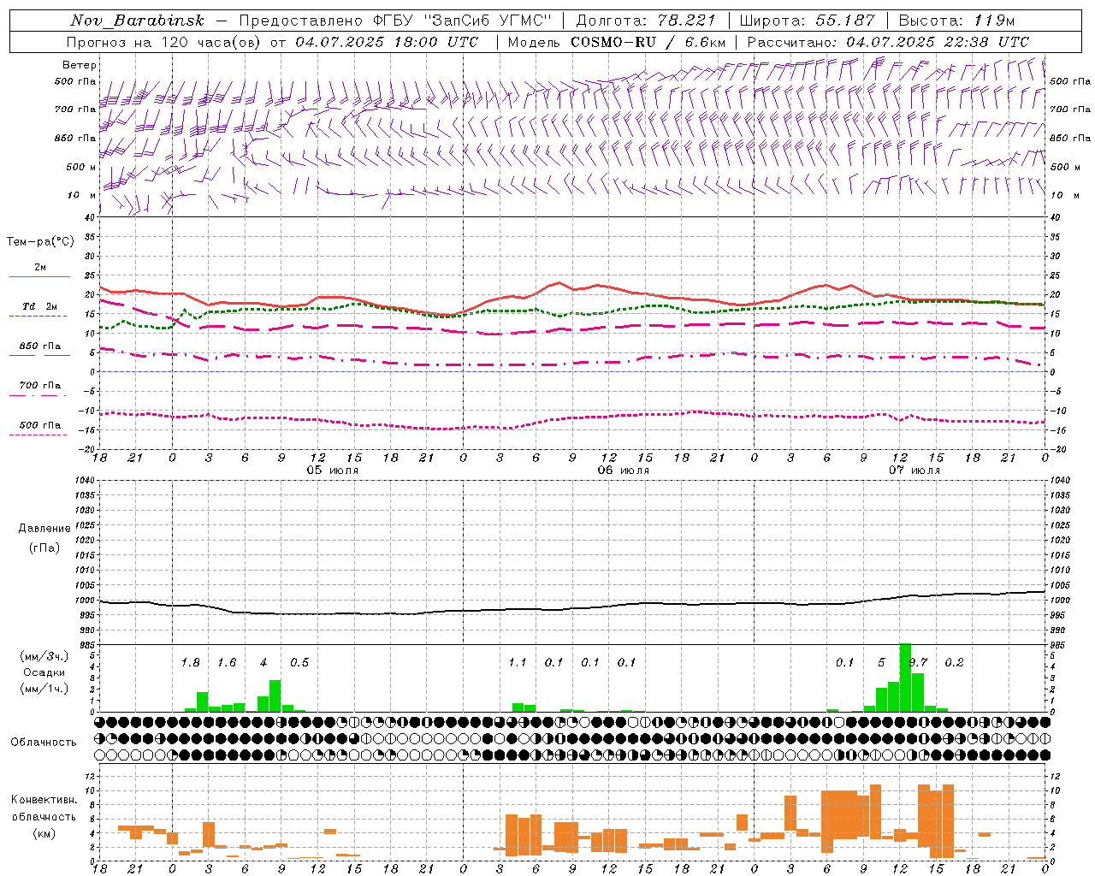Viewport: 1095px width, 876px height.
Task: Click the date label 07 июля
Action: [x=914, y=471]
